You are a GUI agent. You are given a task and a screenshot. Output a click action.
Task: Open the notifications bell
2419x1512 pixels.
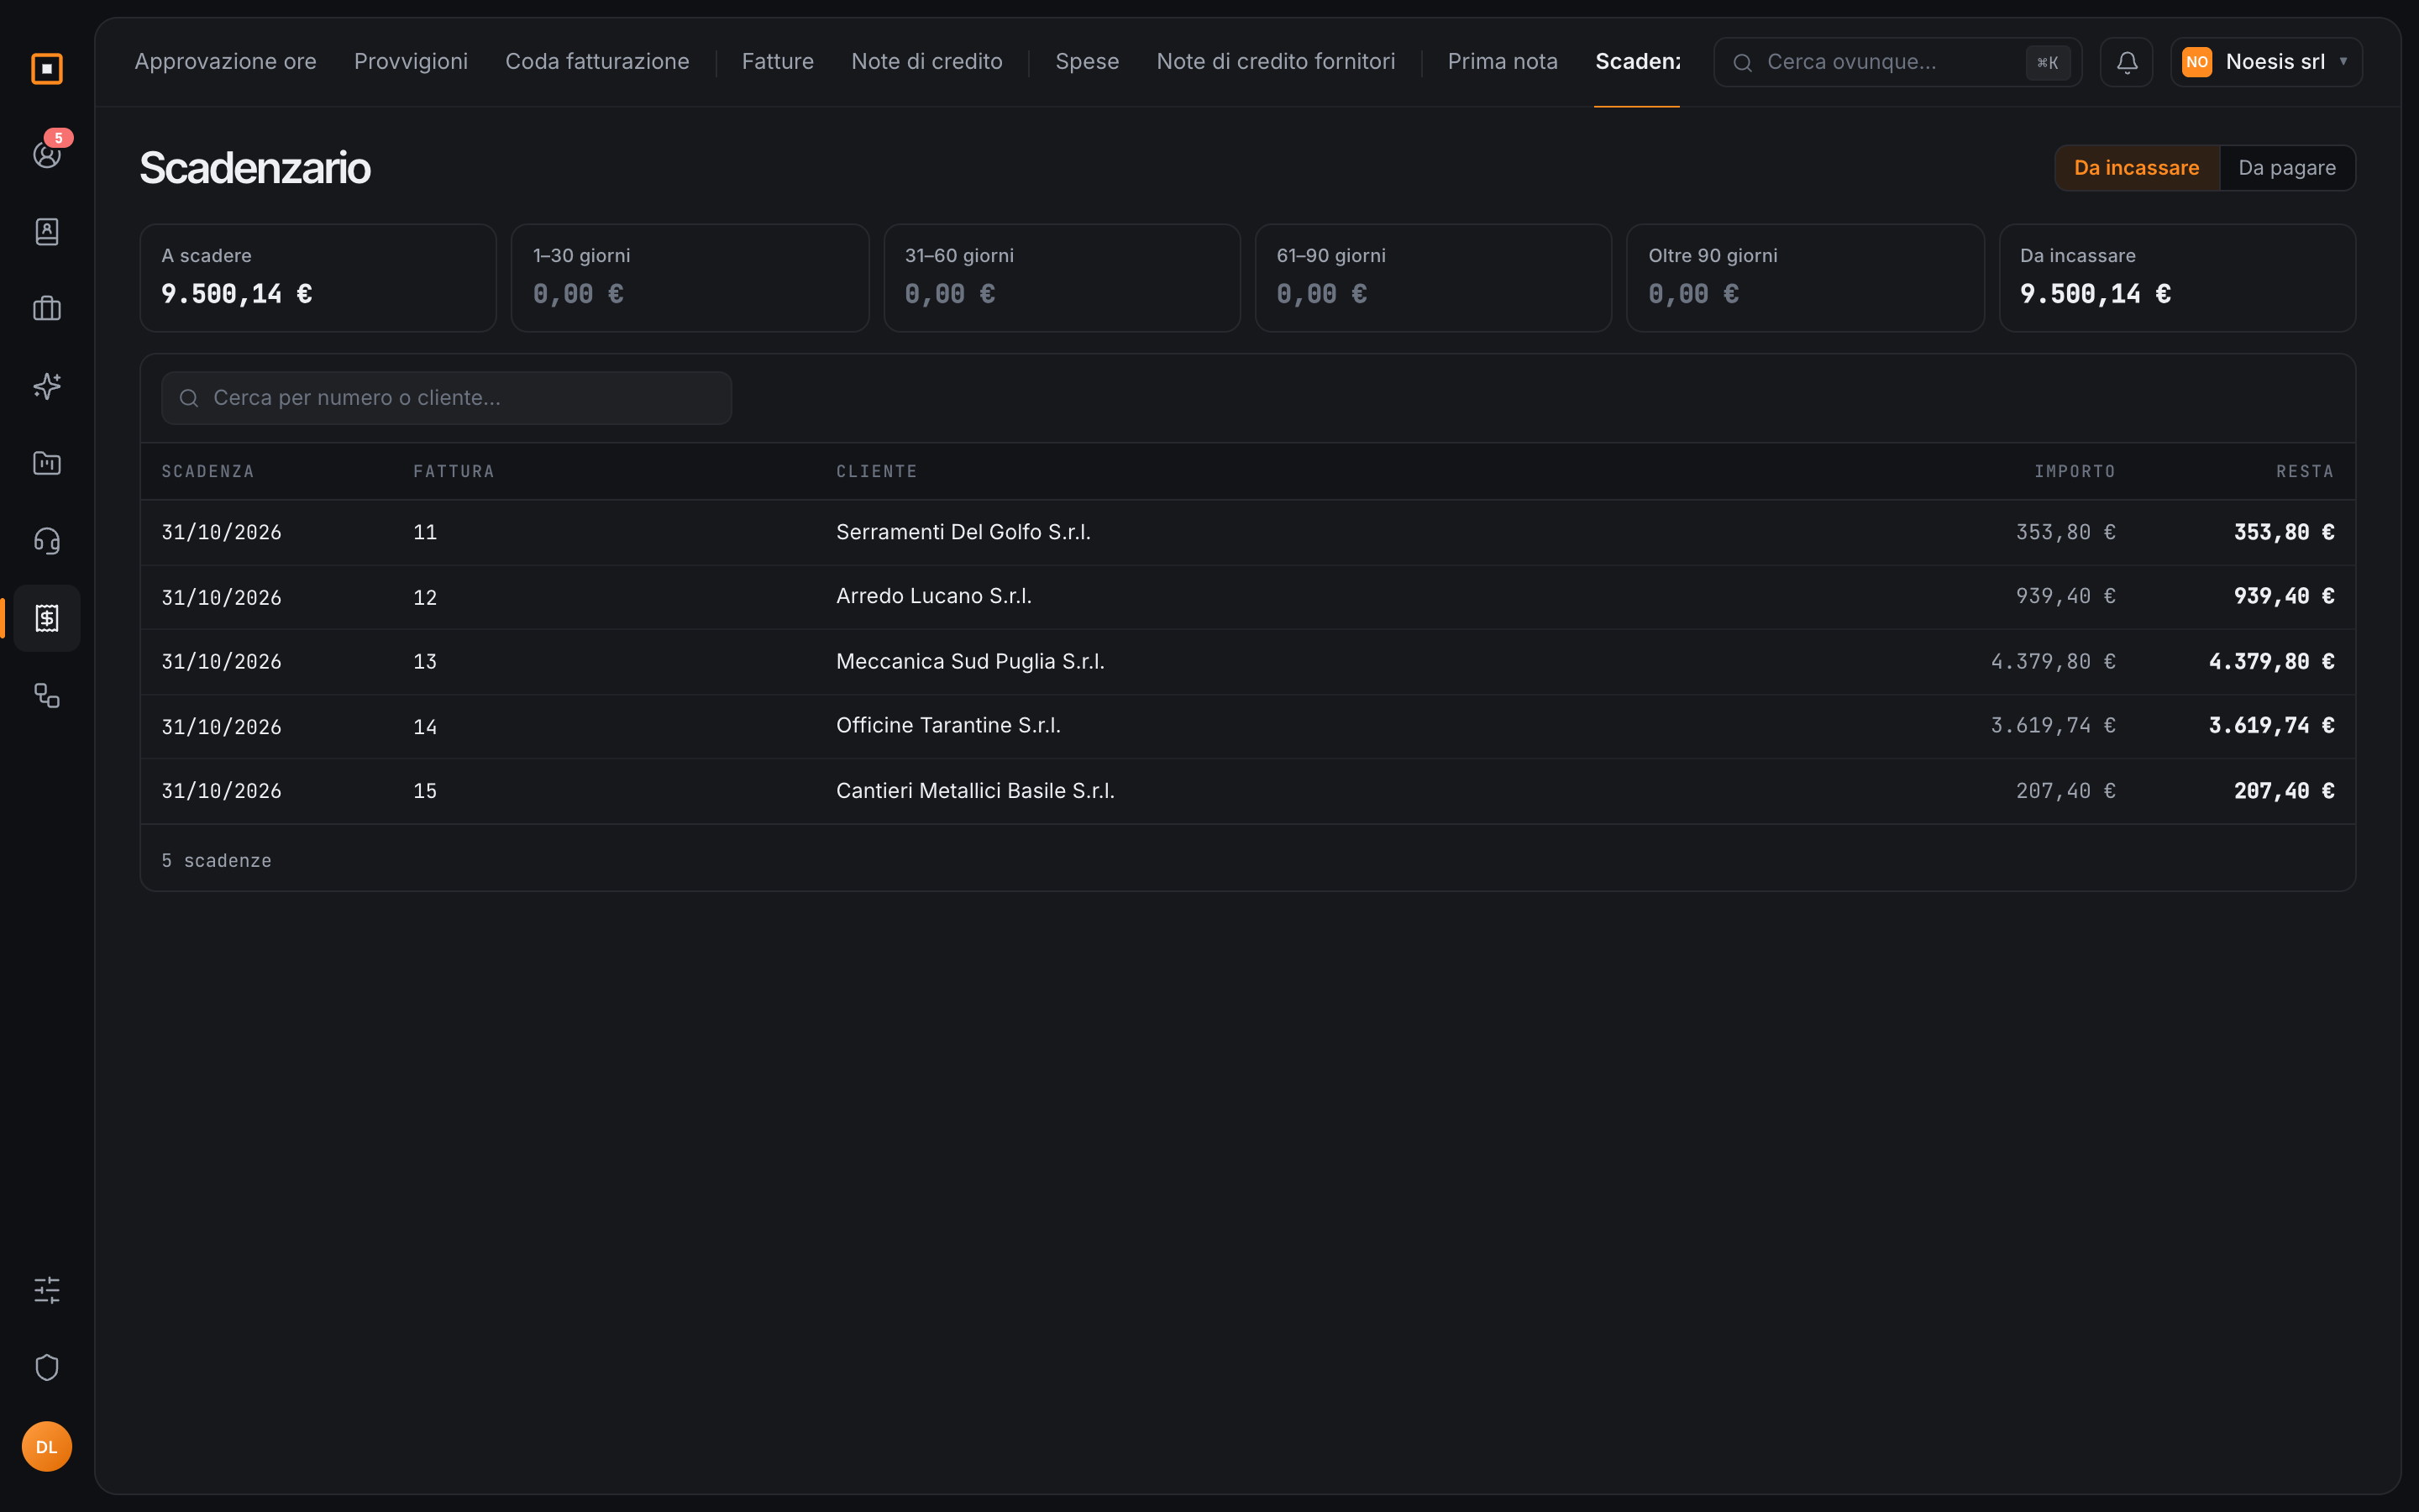[2126, 62]
